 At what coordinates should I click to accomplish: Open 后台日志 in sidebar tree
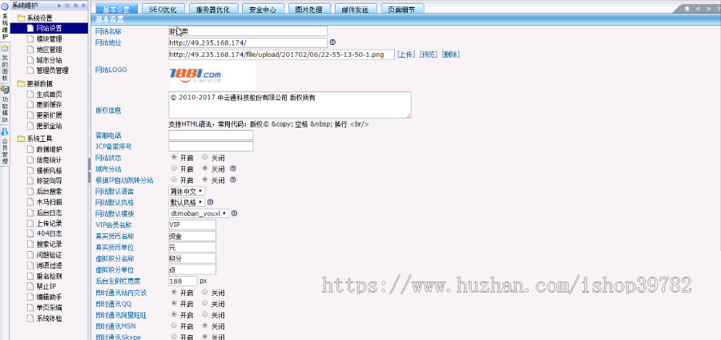tap(49, 212)
